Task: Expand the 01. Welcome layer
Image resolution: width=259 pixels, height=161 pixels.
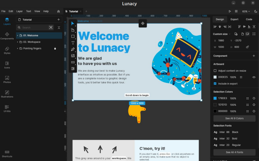Action: pos(17,35)
